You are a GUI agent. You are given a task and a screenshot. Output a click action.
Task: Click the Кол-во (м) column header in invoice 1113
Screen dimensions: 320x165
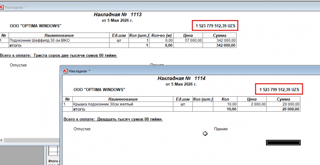161,35
